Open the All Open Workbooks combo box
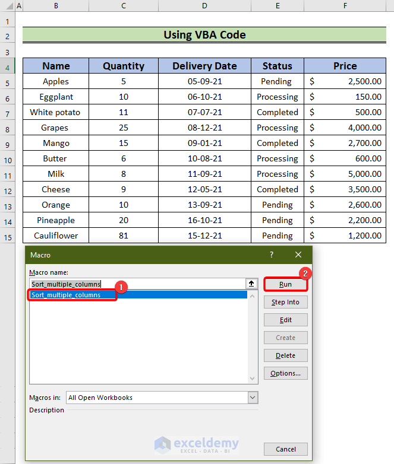The image size is (394, 464). pyautogui.click(x=162, y=398)
